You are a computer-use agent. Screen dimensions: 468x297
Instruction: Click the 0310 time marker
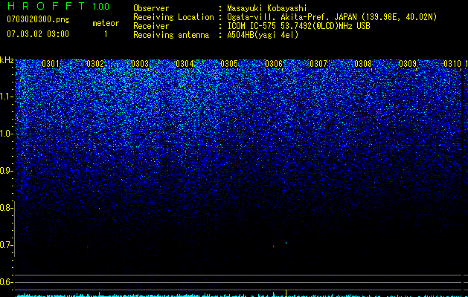coord(452,64)
